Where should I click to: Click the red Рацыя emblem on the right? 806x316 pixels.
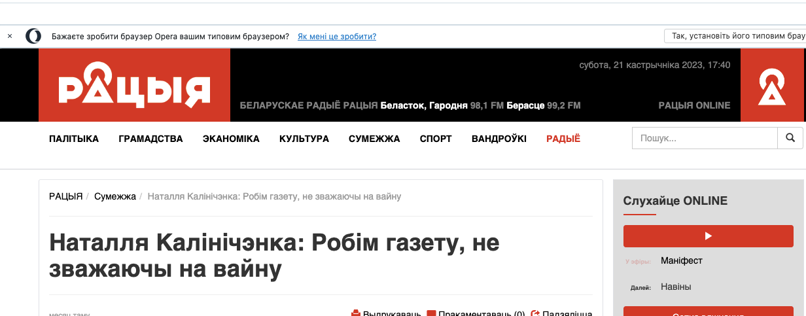(x=771, y=85)
